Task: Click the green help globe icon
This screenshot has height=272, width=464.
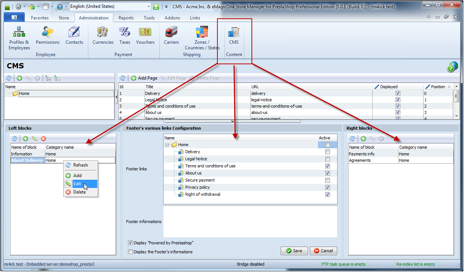Action: coord(452,67)
